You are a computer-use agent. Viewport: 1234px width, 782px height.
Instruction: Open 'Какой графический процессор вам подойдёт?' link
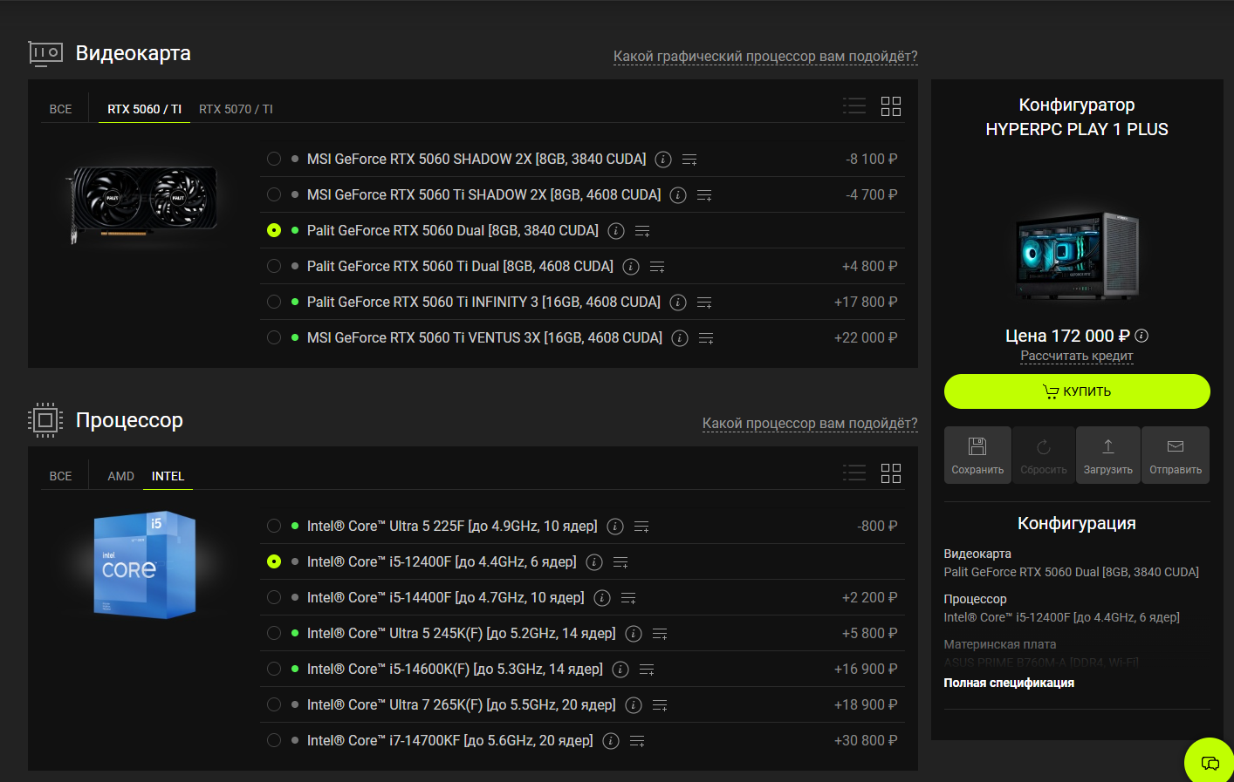click(765, 57)
